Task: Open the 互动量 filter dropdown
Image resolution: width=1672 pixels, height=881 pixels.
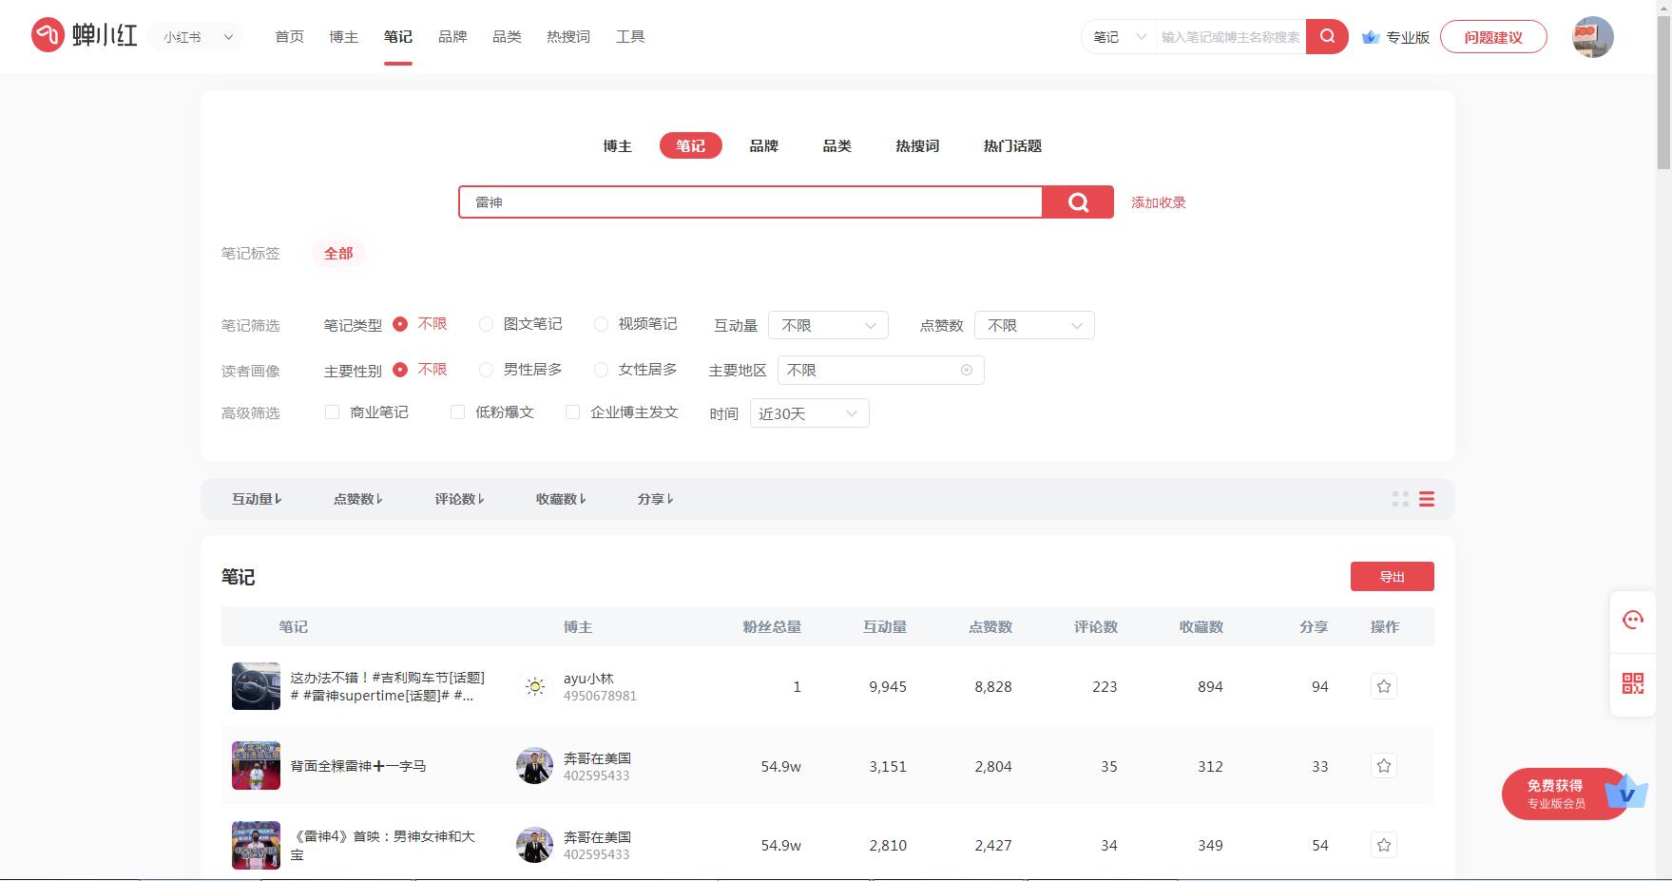Action: [828, 325]
